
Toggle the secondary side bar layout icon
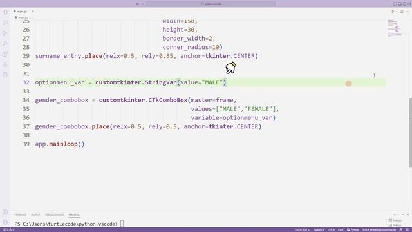404,4
